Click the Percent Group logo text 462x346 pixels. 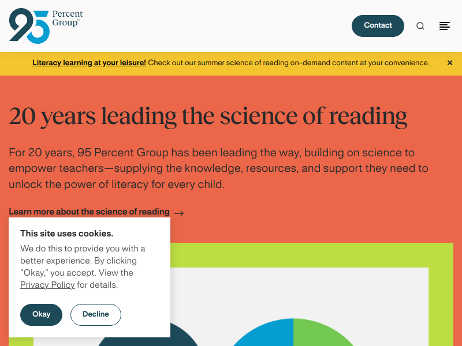[68, 18]
